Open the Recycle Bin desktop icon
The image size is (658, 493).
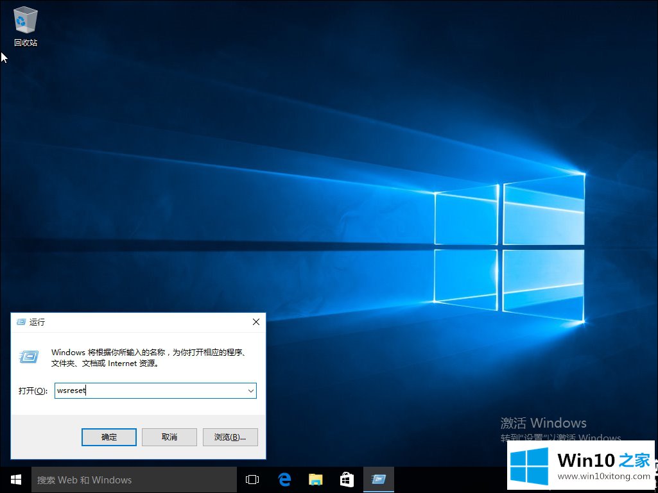[x=26, y=26]
